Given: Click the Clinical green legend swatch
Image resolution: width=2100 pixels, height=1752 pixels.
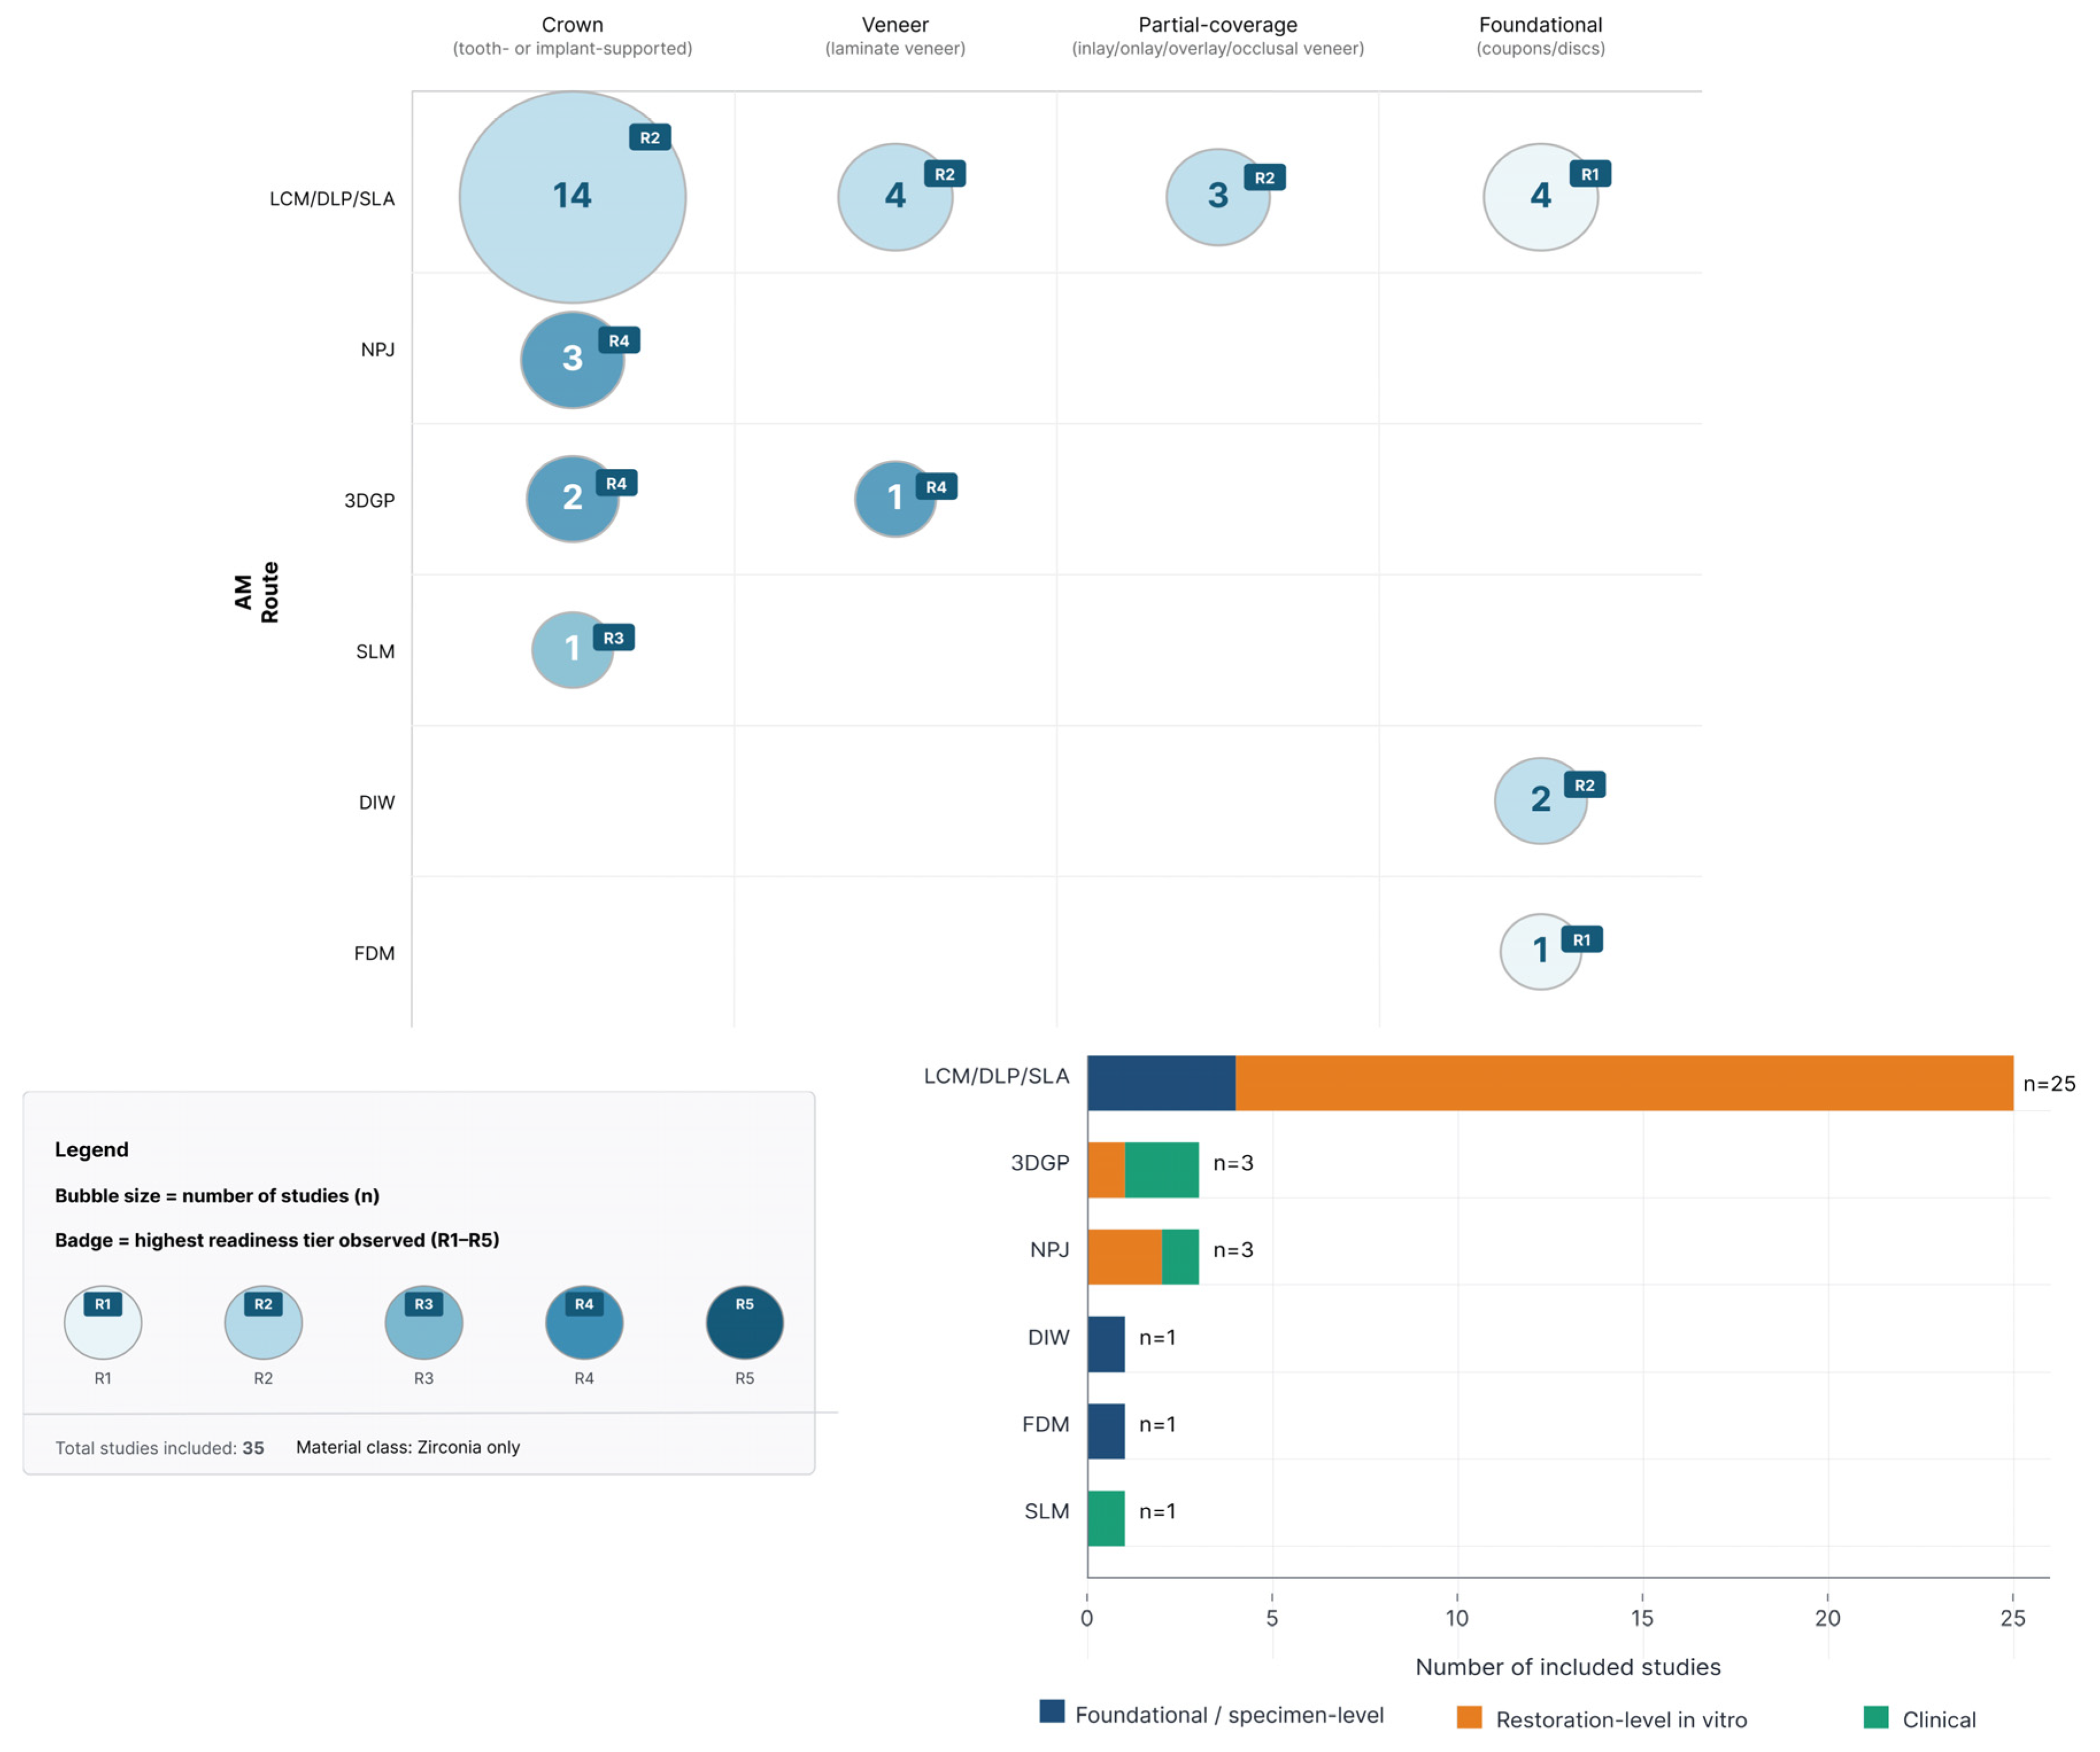Looking at the screenshot, I should coord(1876,1717).
